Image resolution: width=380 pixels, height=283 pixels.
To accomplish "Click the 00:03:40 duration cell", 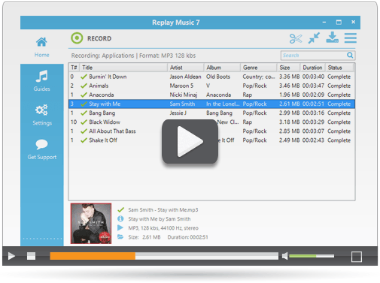I will (313, 77).
